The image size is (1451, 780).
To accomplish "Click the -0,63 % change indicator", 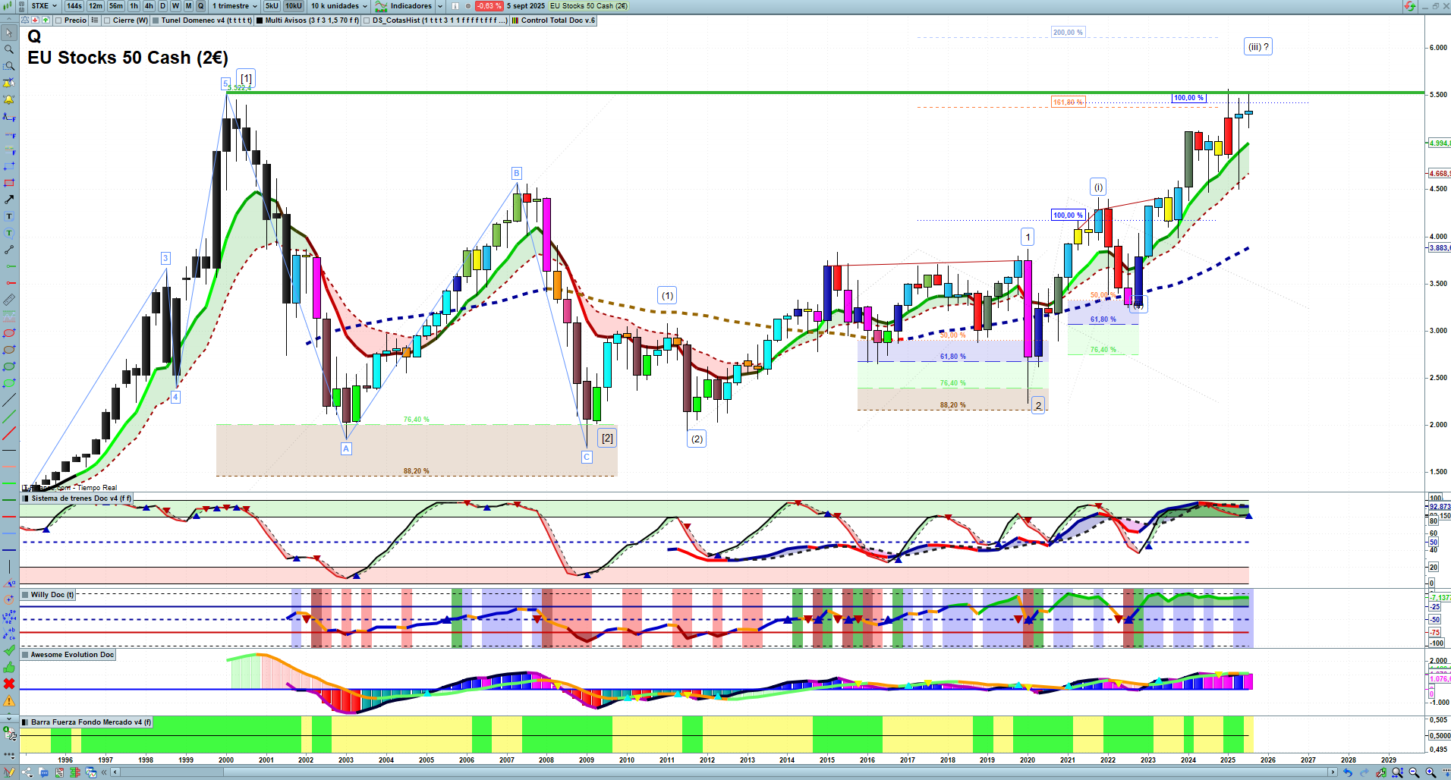I will [x=489, y=6].
